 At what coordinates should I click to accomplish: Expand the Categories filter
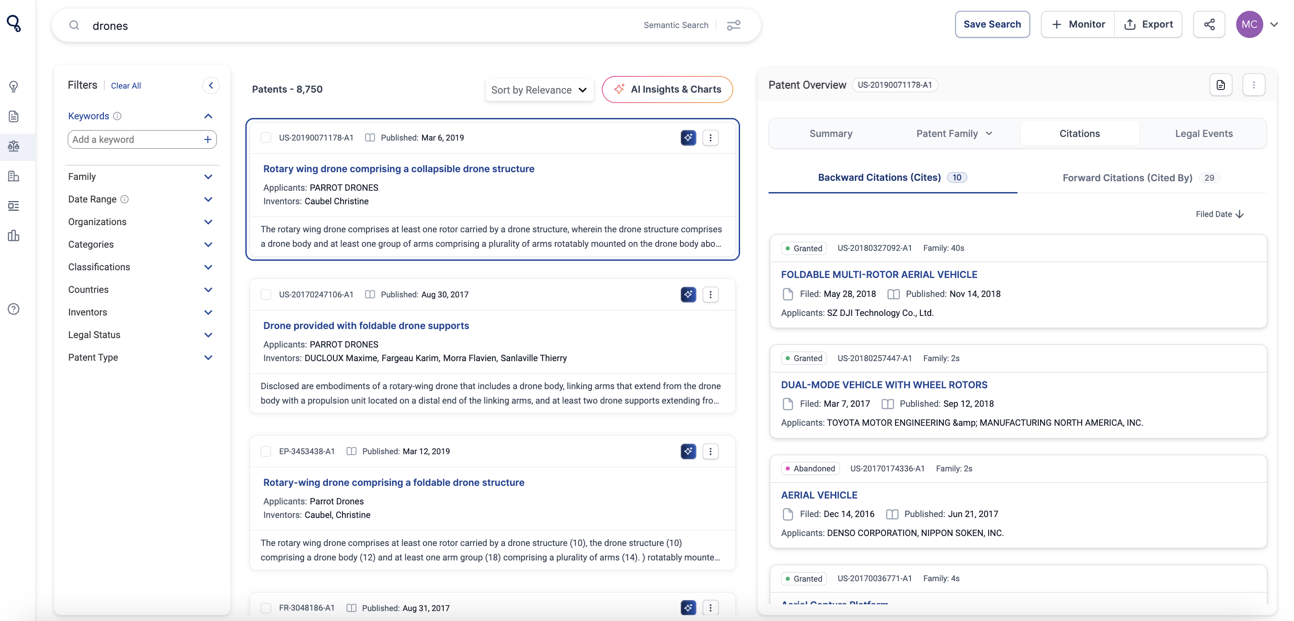[x=208, y=245]
